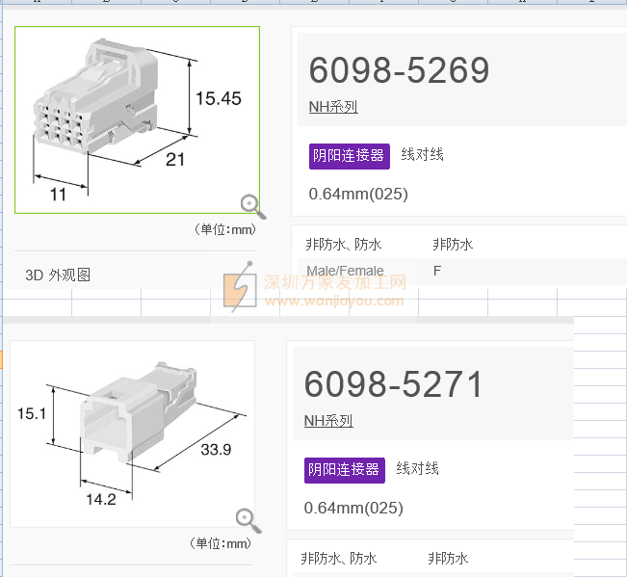Click the 0.64mm(025) text under 6098-5269
Screen dimensions: 627x577
(x=358, y=194)
